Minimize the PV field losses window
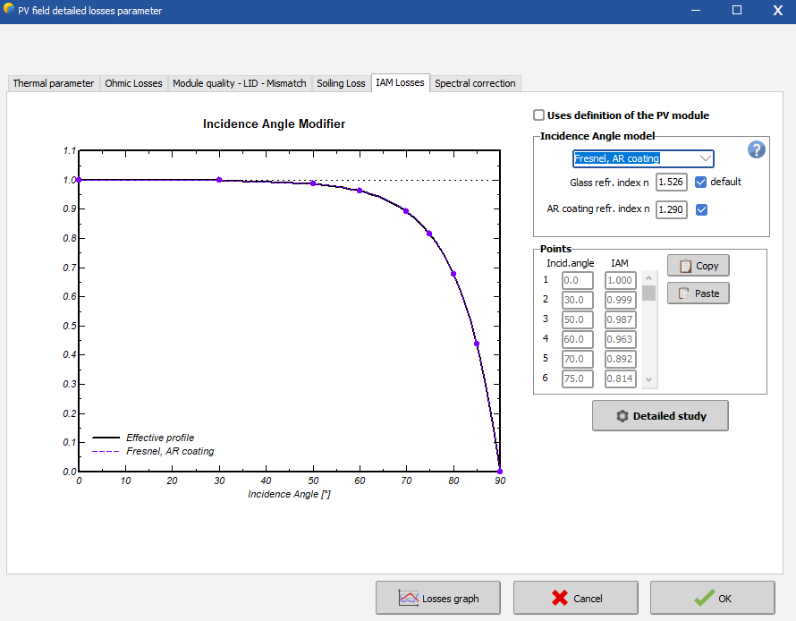 point(696,11)
